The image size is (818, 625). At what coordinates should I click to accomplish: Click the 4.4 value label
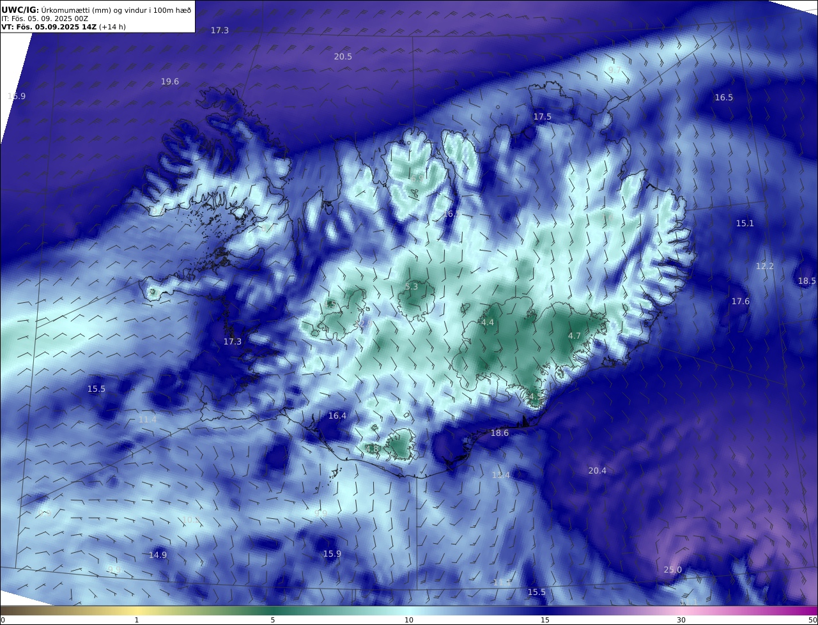click(x=488, y=323)
